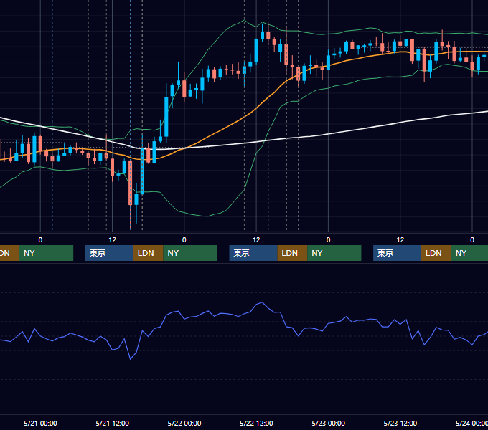Click the NY session block ending 5/21 morning
The width and height of the screenshot is (488, 430).
click(x=46, y=253)
